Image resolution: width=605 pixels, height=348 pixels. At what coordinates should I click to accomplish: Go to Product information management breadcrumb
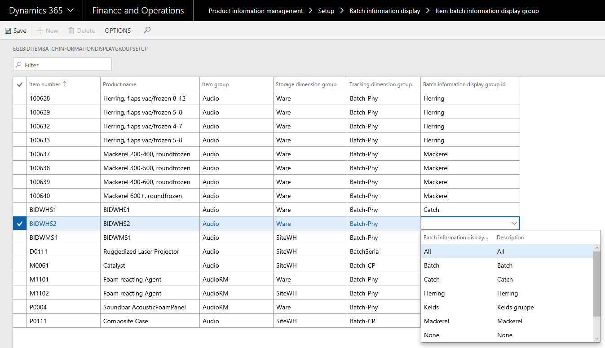click(256, 11)
